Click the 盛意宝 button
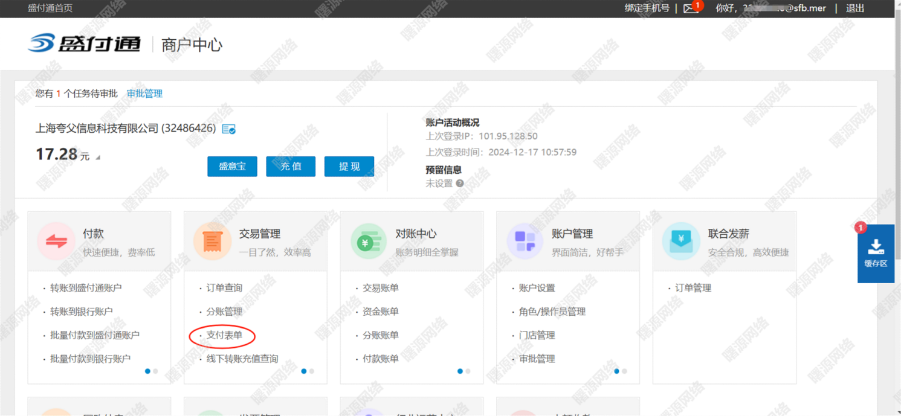The width and height of the screenshot is (901, 416). coord(232,167)
